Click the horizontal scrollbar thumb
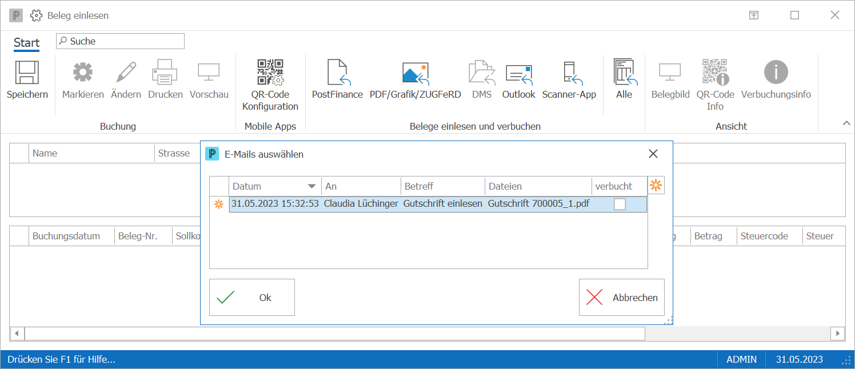 (335, 333)
